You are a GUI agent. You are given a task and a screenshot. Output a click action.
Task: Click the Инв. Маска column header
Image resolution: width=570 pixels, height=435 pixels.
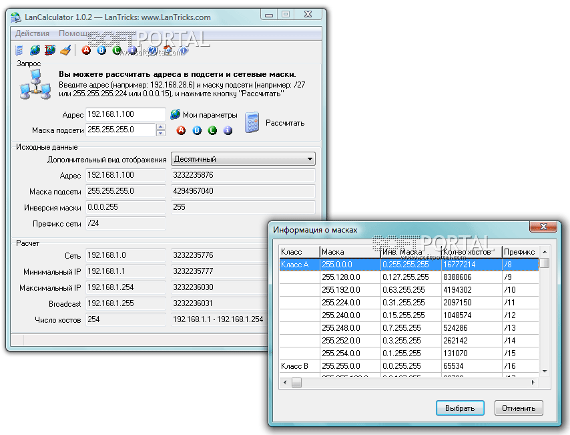pos(410,252)
